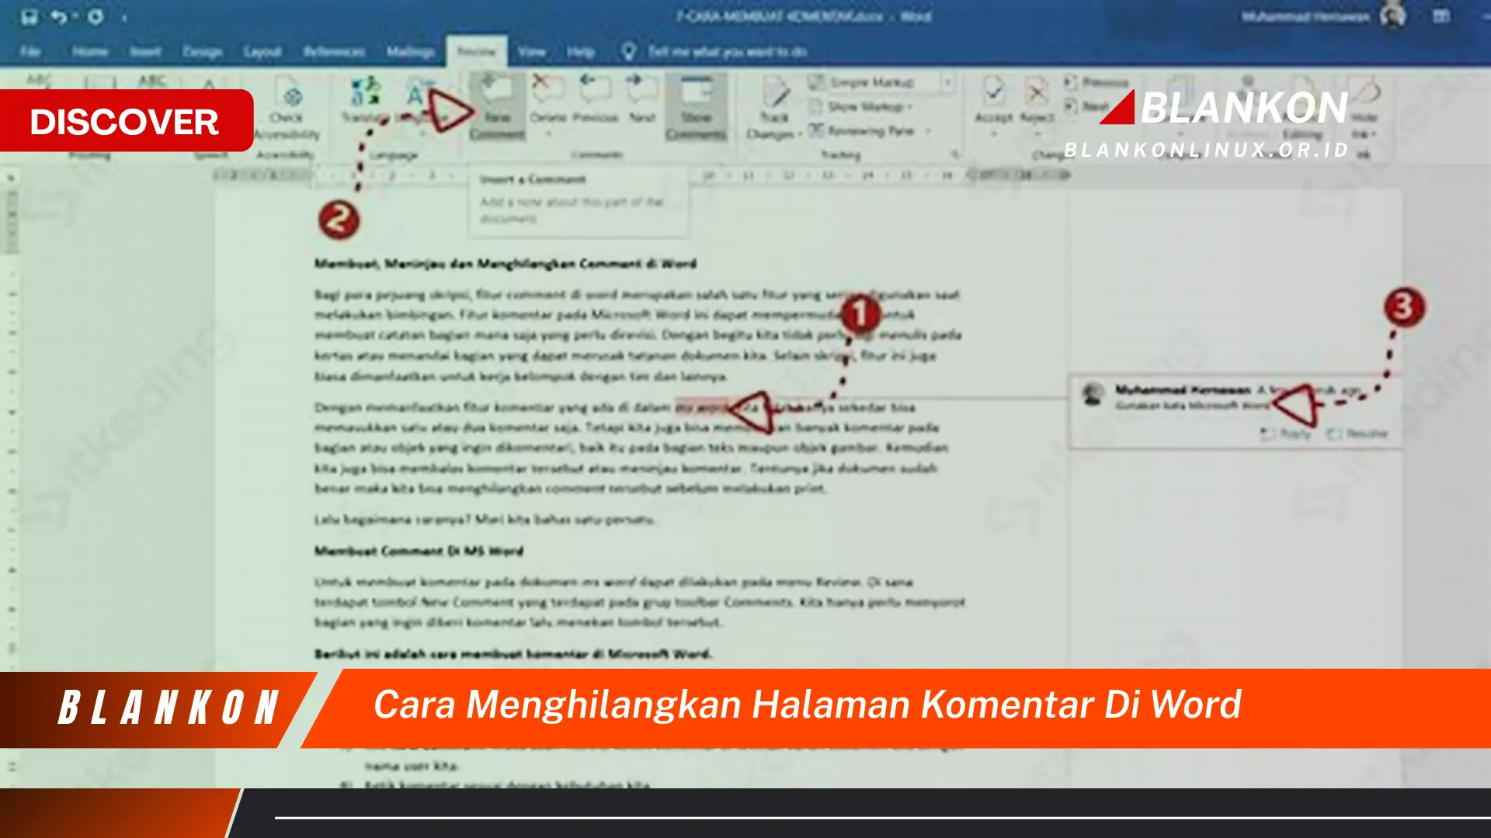The image size is (1491, 838).
Task: Expand the Reject dropdown arrow
Action: tap(1037, 134)
